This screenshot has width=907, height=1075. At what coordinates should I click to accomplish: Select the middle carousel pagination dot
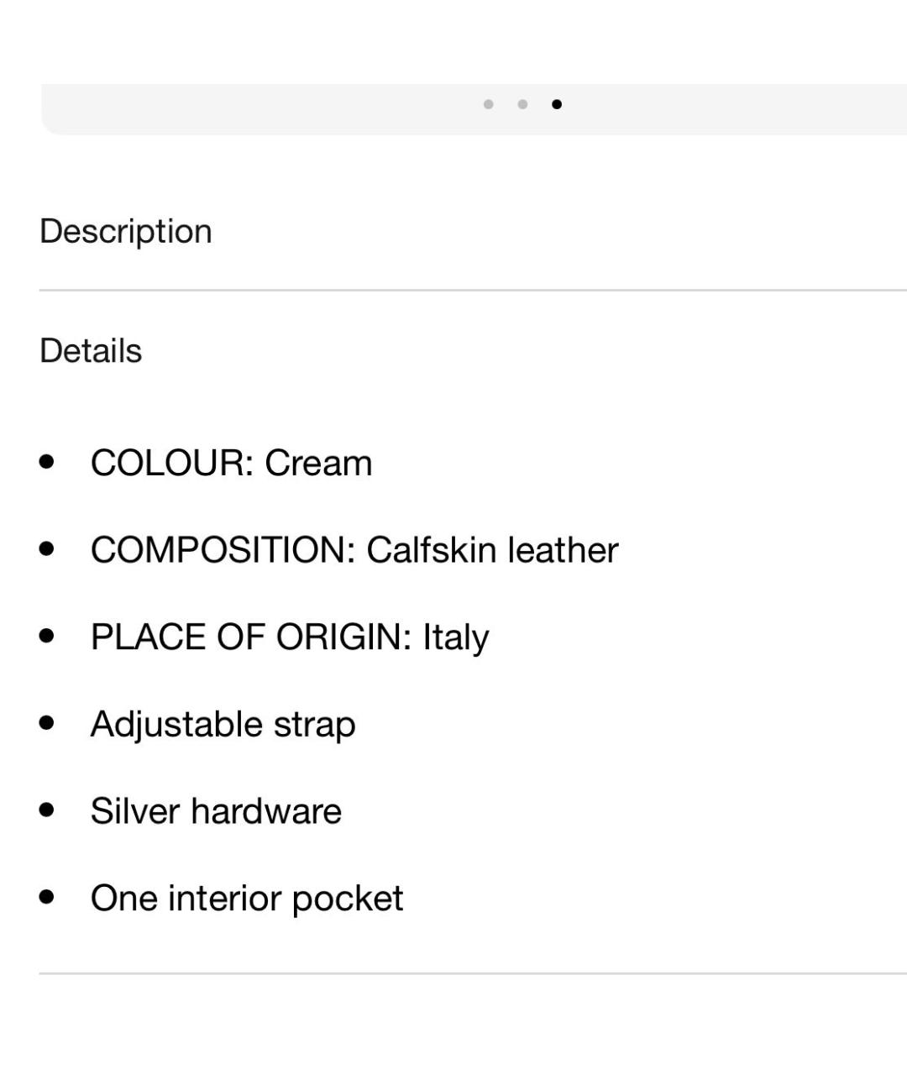[x=522, y=104]
